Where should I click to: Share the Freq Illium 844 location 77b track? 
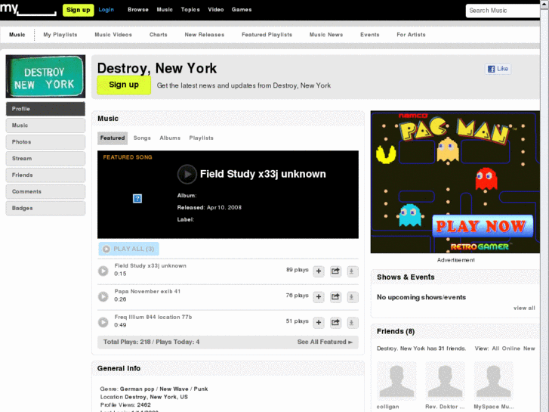[x=335, y=323]
